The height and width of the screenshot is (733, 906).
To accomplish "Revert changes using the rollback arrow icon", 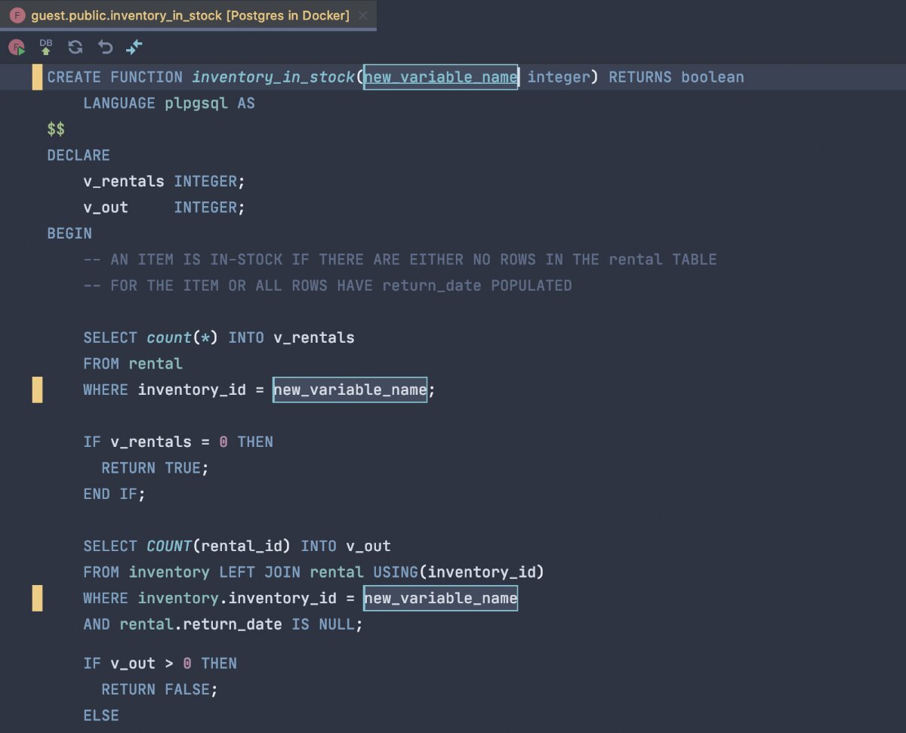I will click(104, 47).
